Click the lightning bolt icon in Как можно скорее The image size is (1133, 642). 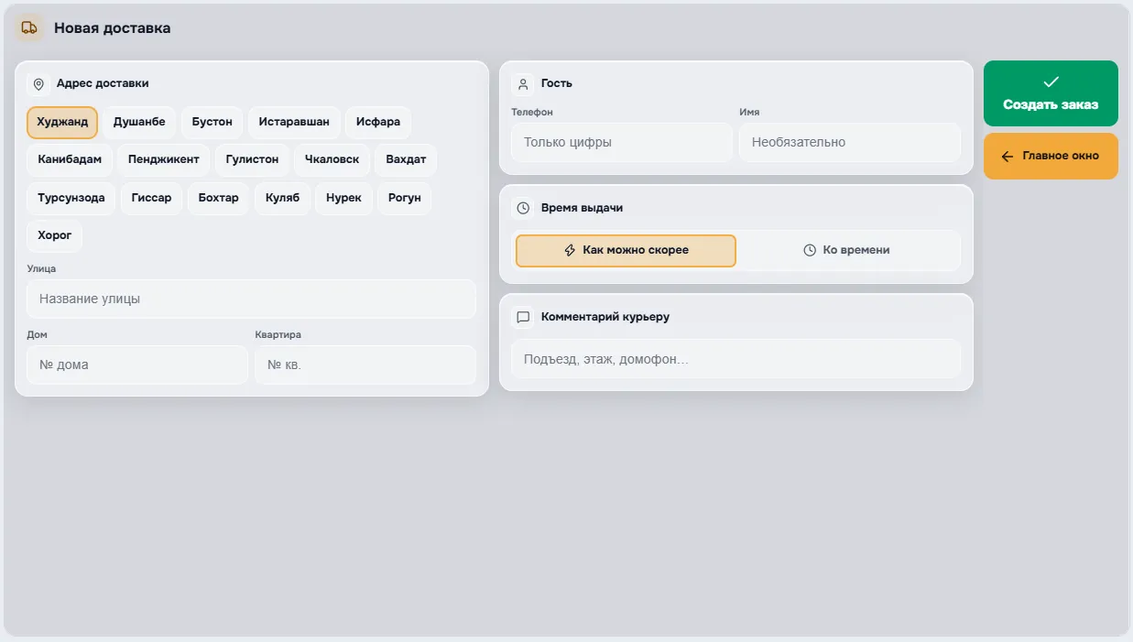pyautogui.click(x=570, y=250)
